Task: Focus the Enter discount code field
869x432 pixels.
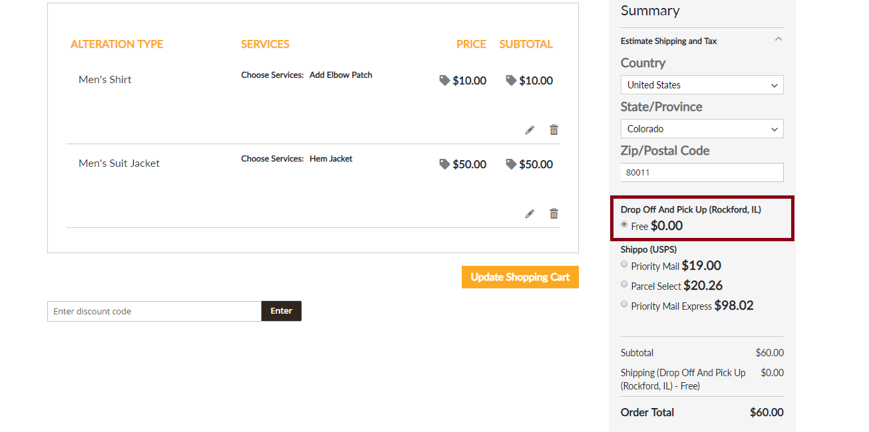Action: [154, 311]
